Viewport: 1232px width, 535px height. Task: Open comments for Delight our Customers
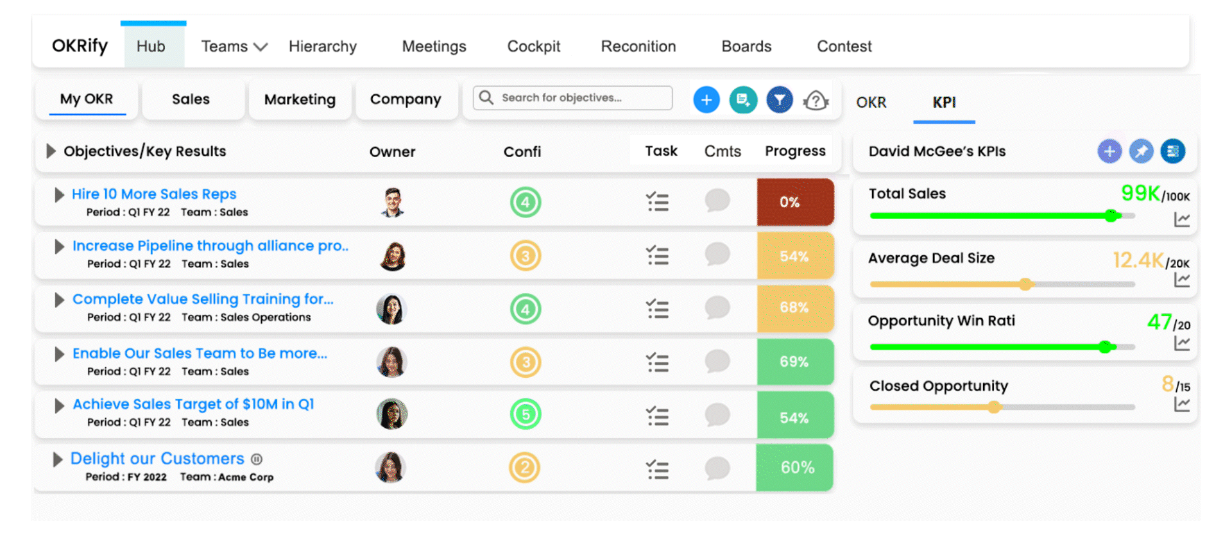click(717, 468)
